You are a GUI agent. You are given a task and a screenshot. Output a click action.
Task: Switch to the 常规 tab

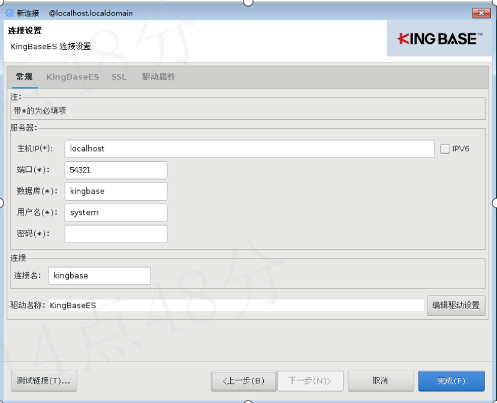(x=24, y=77)
